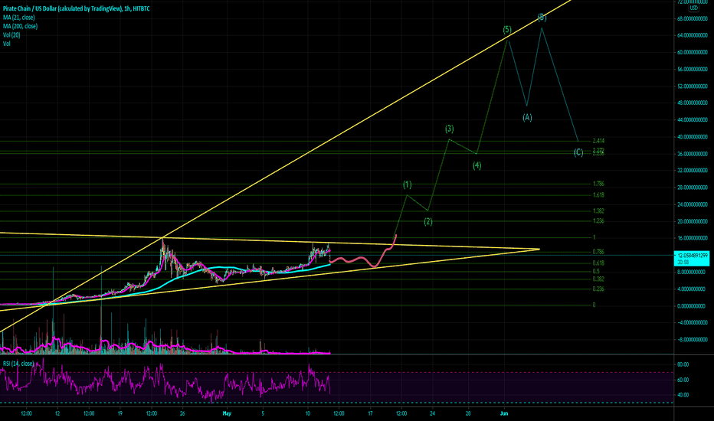Click the 28 date on time axis
Screen dimensions: 714x421
(x=468, y=413)
